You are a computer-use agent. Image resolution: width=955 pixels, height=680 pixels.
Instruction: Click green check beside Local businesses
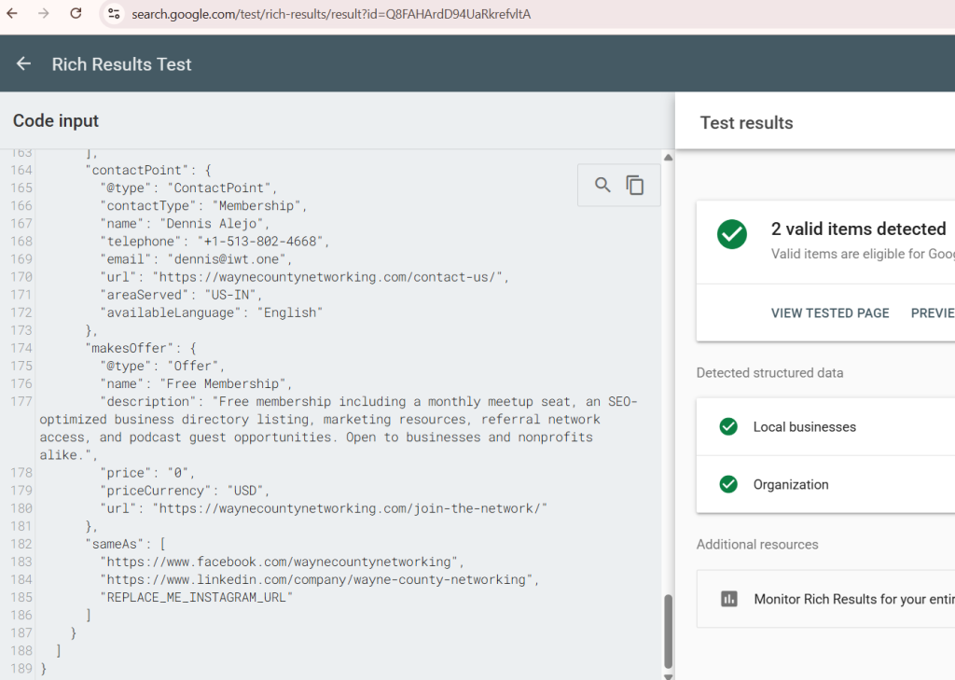[728, 426]
